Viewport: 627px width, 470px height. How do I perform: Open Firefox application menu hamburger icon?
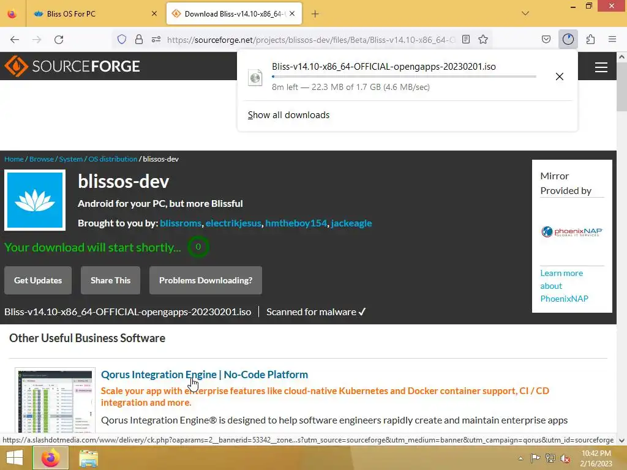[612, 39]
